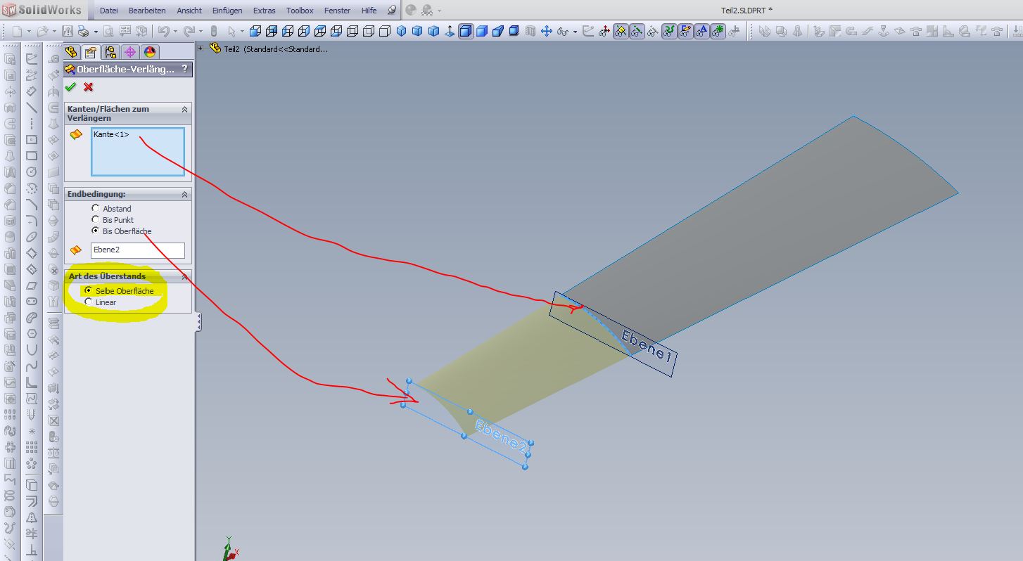Collapse the Art des Überstands section
Screen dimensions: 1023x561
[185, 276]
